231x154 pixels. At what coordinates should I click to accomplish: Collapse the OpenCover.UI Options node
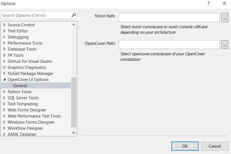tap(4, 80)
